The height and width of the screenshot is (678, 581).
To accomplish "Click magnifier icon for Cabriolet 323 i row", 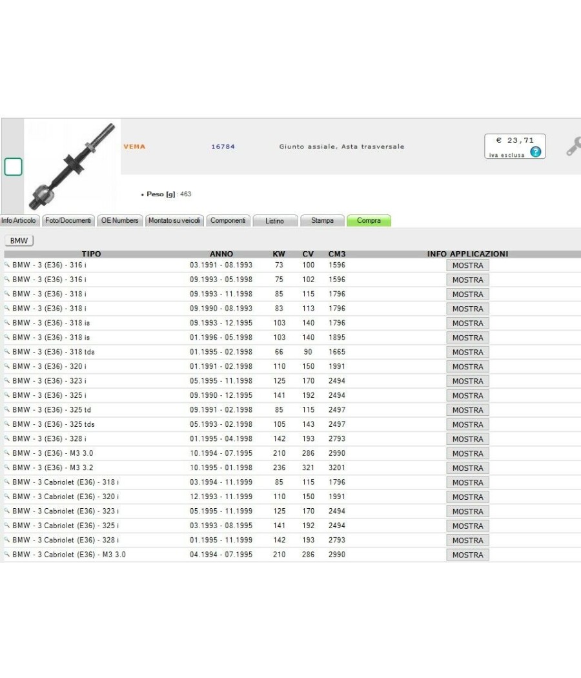I will click(x=7, y=511).
